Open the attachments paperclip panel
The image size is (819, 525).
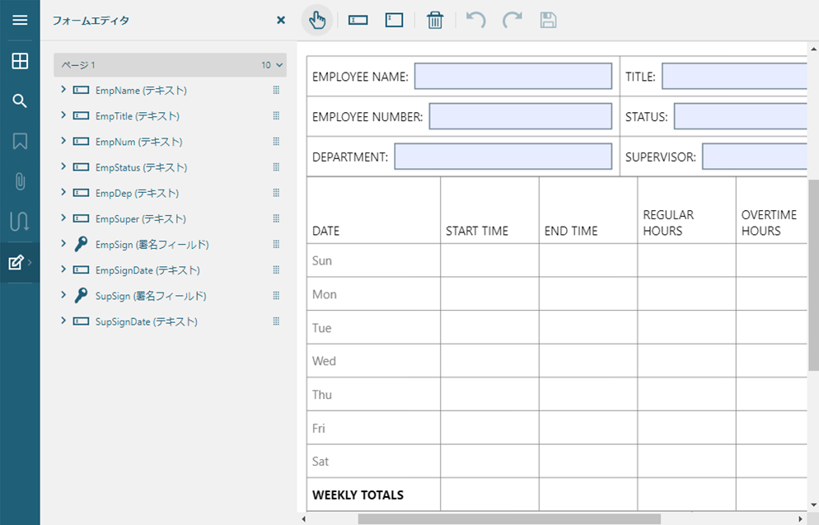click(20, 181)
